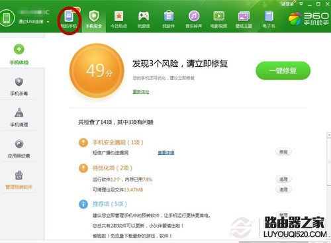331x243 pixels.
Task: Click 清理 for junk files 13.47MB
Action: 283,189
